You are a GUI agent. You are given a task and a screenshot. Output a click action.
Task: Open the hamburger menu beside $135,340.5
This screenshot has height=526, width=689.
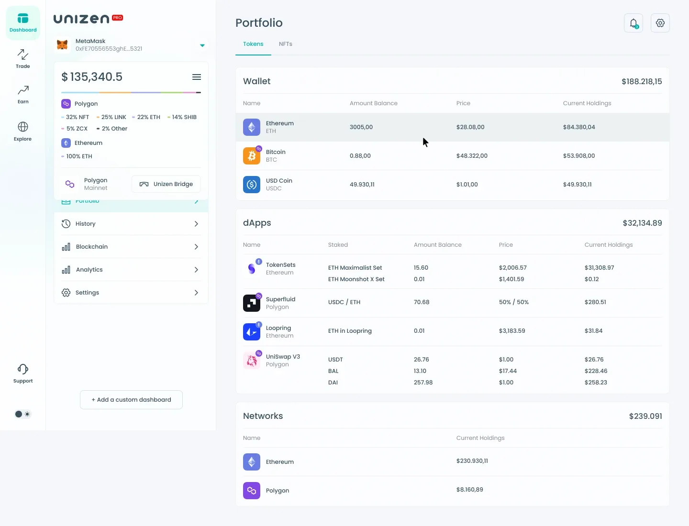[197, 77]
